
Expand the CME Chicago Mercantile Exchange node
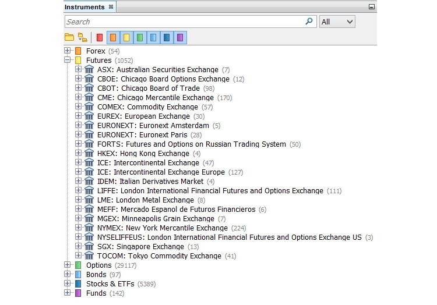pos(78,97)
